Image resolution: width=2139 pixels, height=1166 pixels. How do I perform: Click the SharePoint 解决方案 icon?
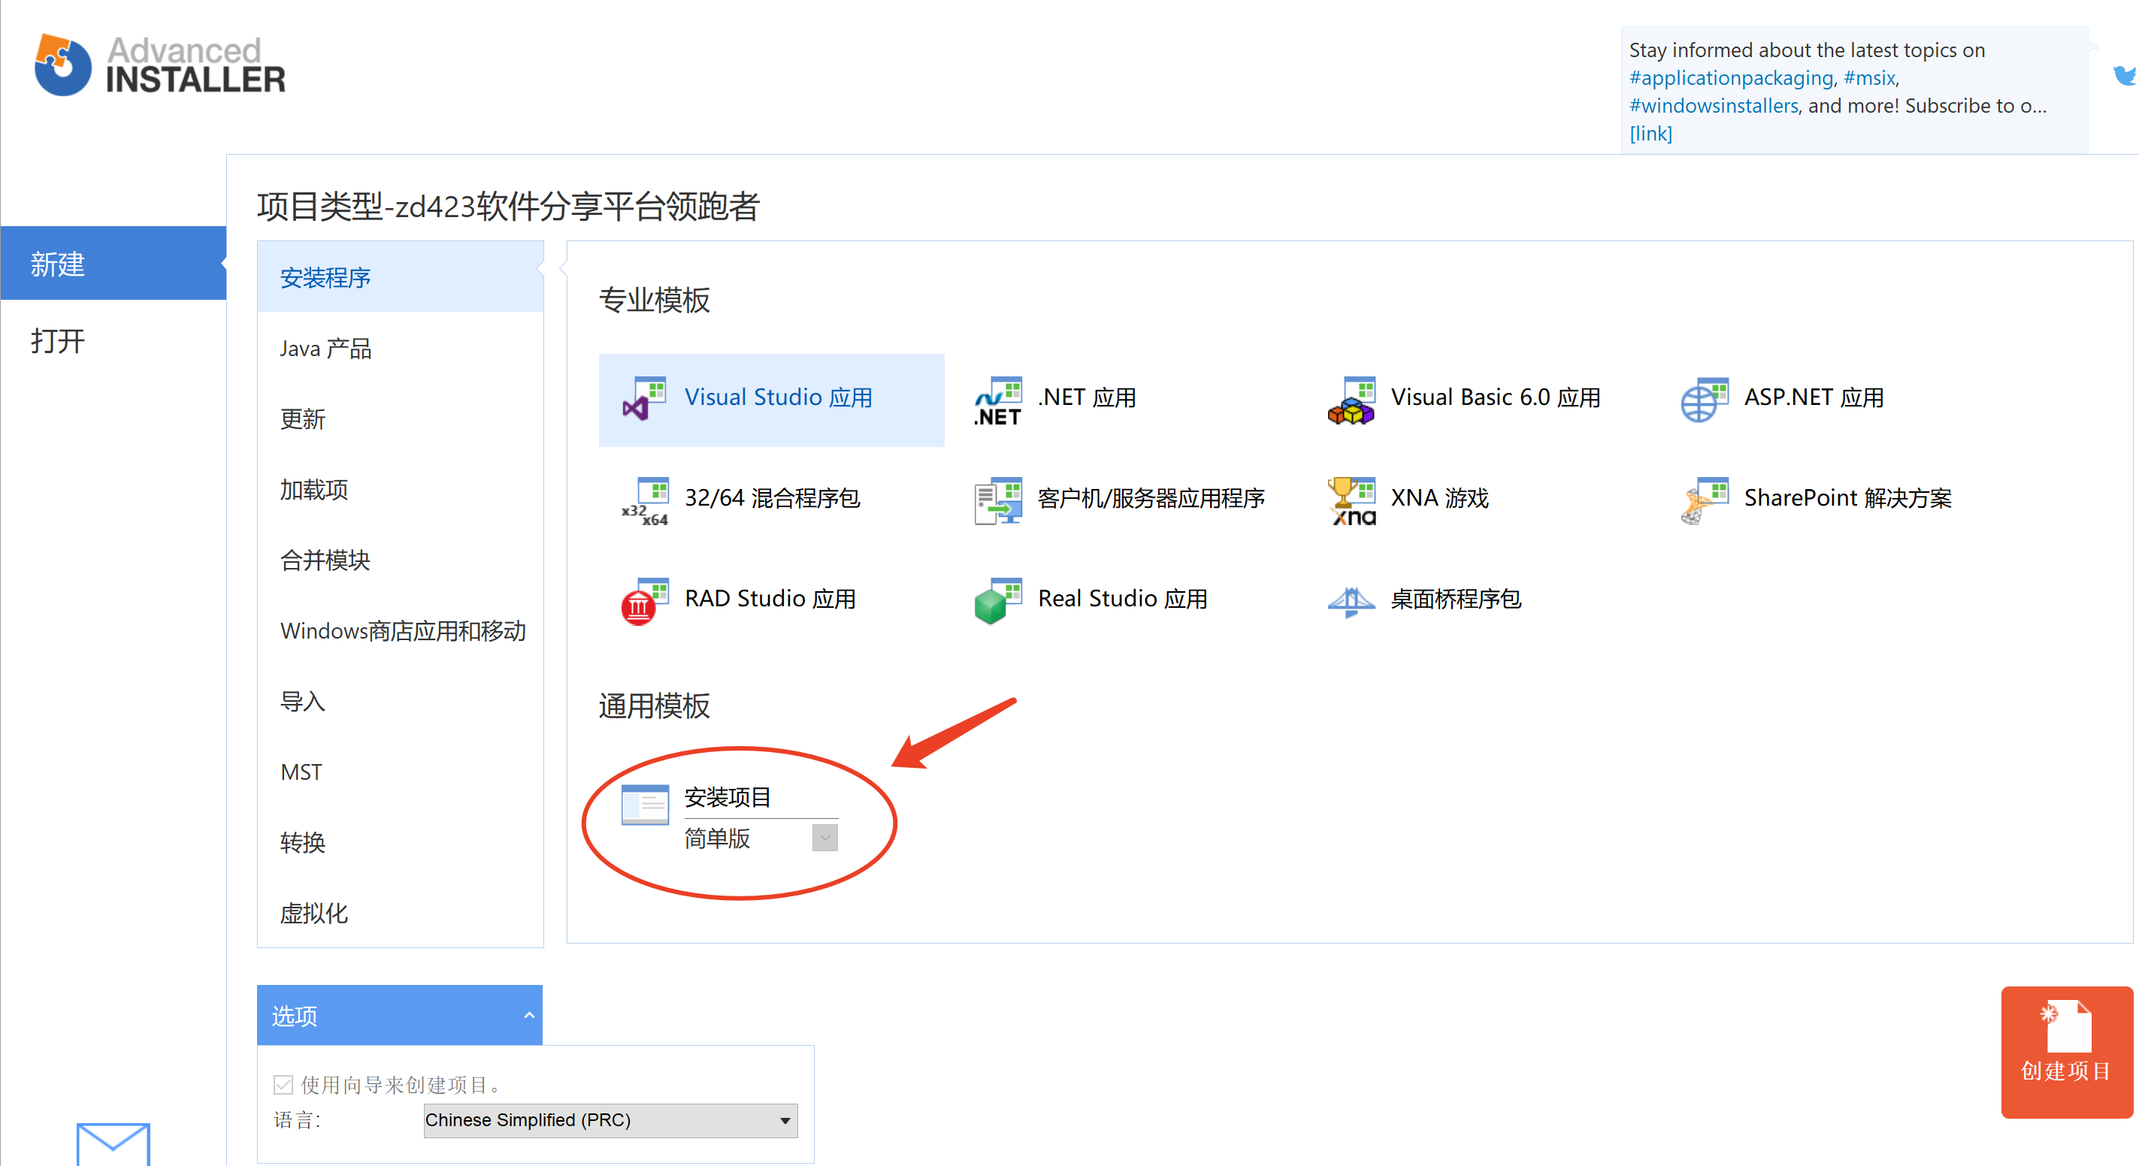(1703, 500)
